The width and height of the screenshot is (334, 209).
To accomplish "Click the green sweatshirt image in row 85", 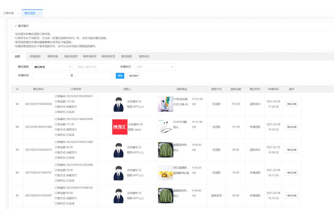I will pyautogui.click(x=165, y=196).
